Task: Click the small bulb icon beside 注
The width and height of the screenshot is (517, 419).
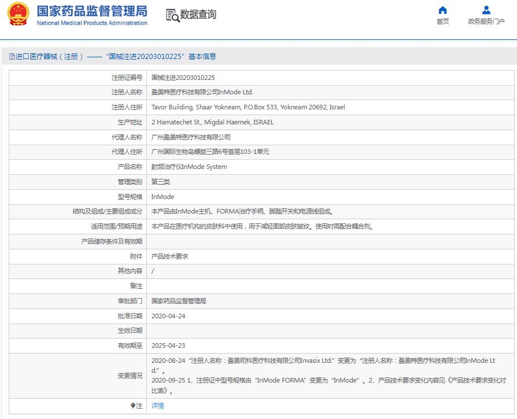Action: click(x=132, y=406)
